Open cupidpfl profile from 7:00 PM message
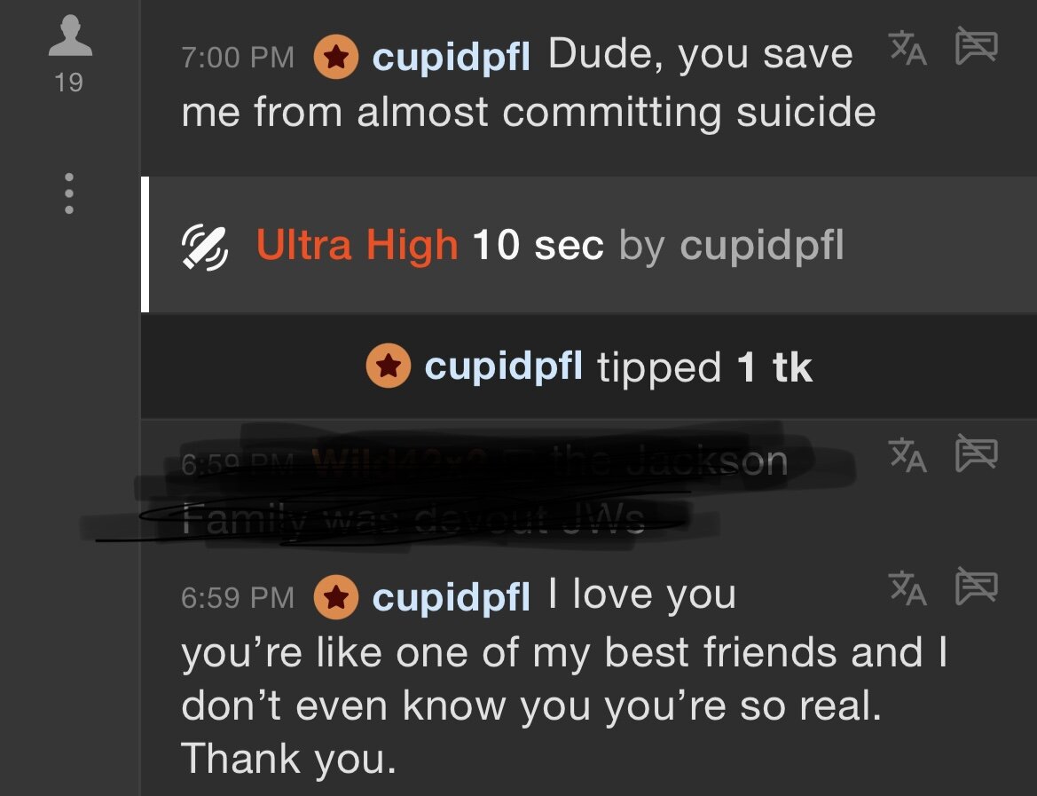Viewport: 1037px width, 796px height. pos(451,57)
